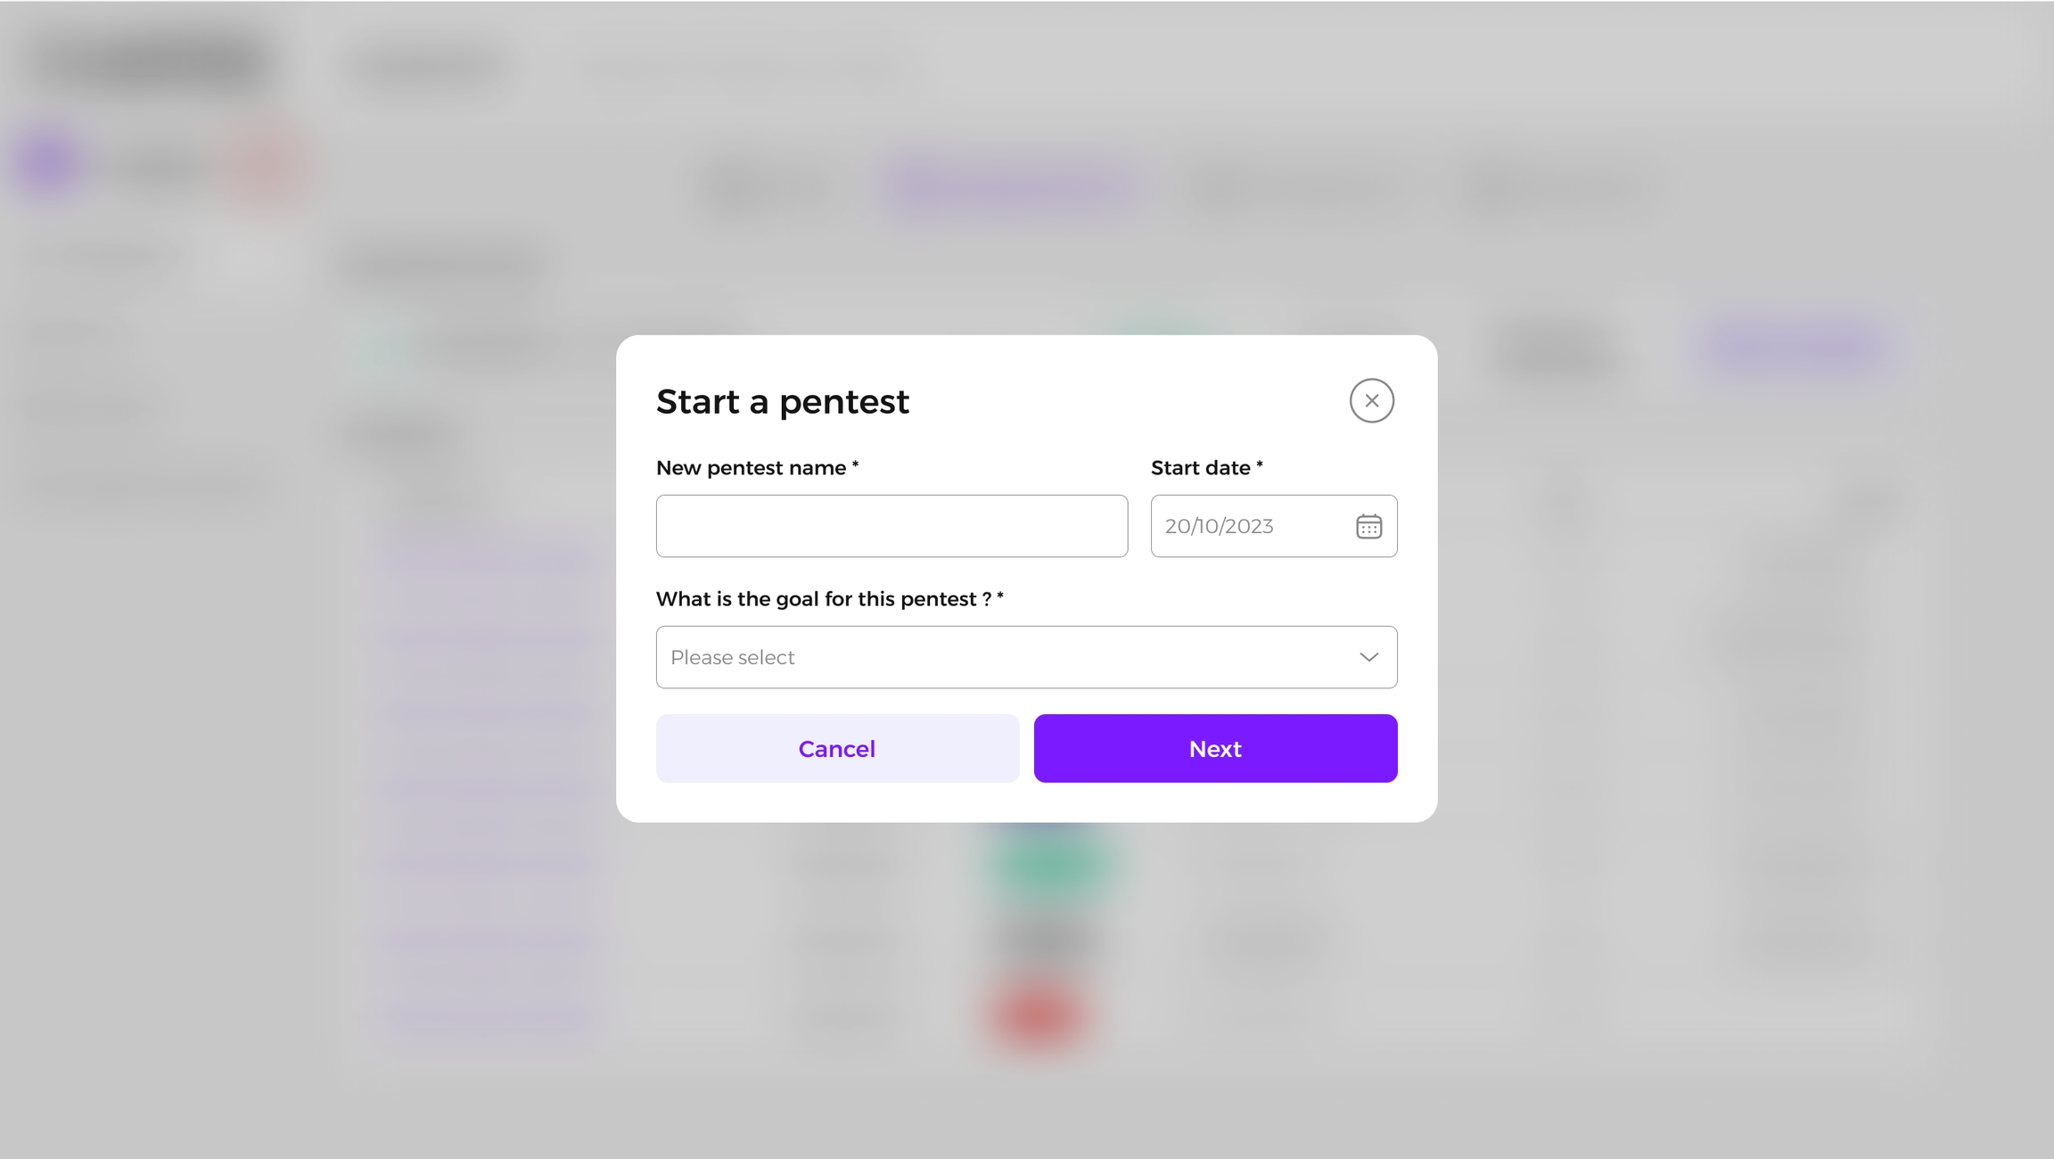This screenshot has width=2054, height=1159.
Task: Click the blurred red status pill at bottom
Action: (x=1039, y=1015)
